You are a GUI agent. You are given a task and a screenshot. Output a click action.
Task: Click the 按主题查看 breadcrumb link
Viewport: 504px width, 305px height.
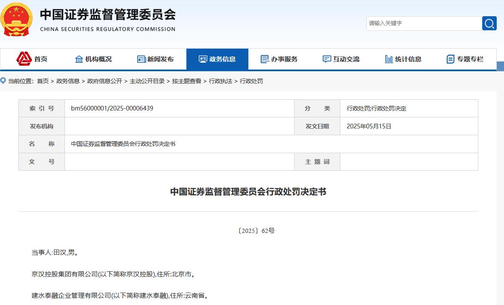point(187,81)
